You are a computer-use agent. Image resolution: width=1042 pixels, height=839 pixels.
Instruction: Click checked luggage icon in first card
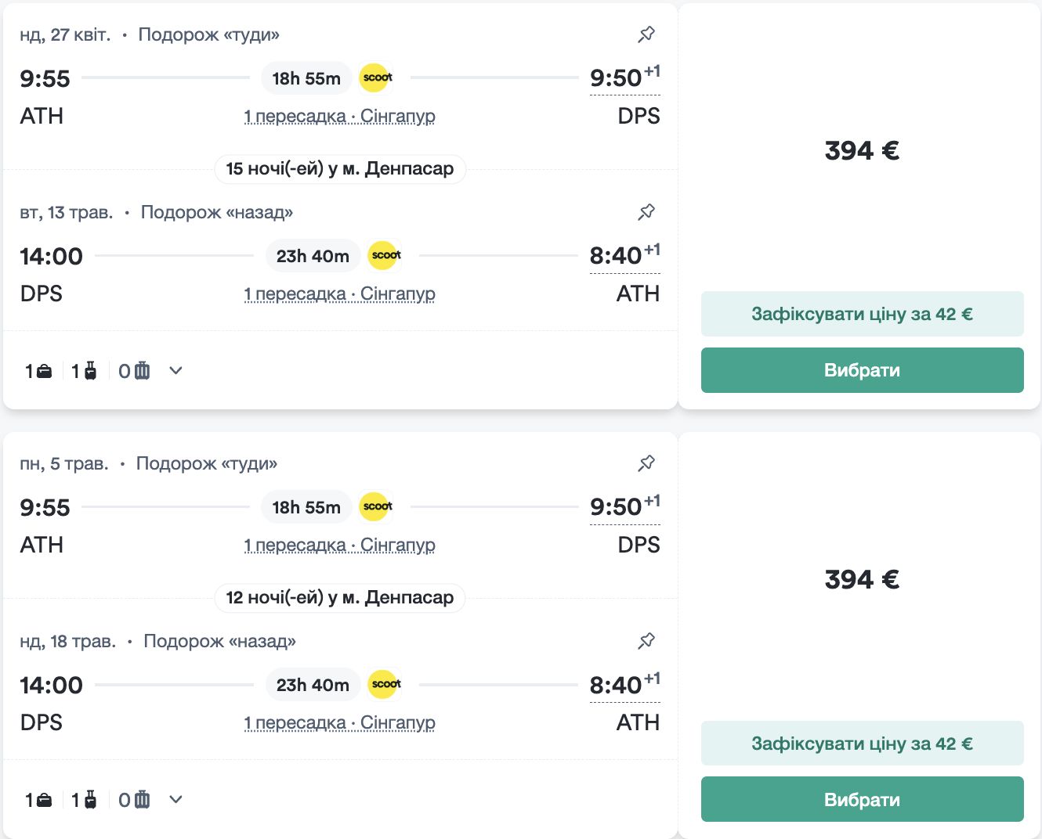(142, 371)
